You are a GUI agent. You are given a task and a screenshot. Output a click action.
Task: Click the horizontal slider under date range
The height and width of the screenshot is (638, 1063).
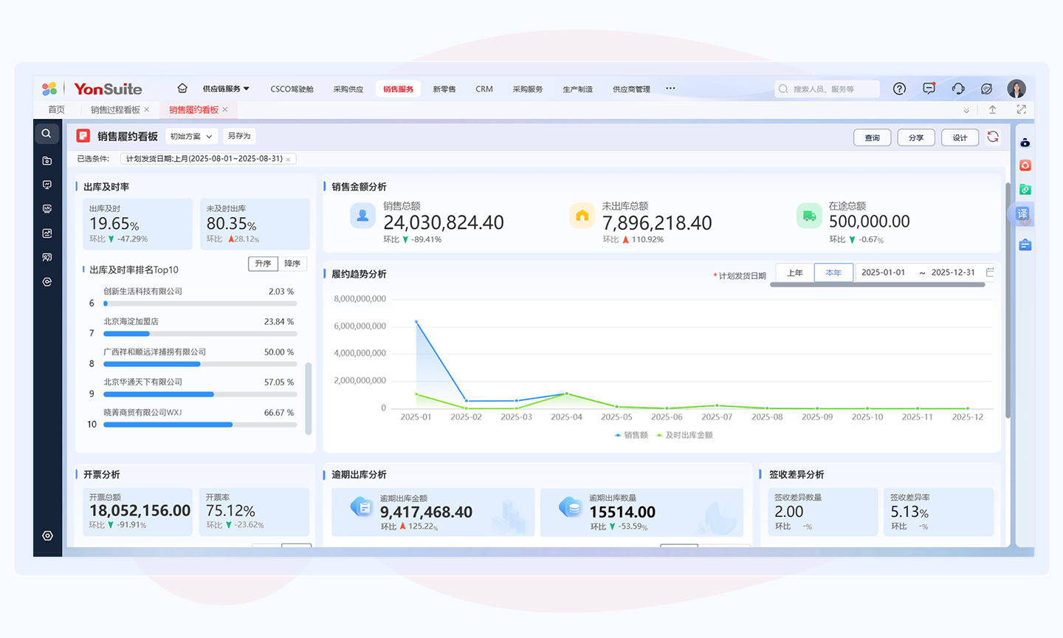(877, 285)
